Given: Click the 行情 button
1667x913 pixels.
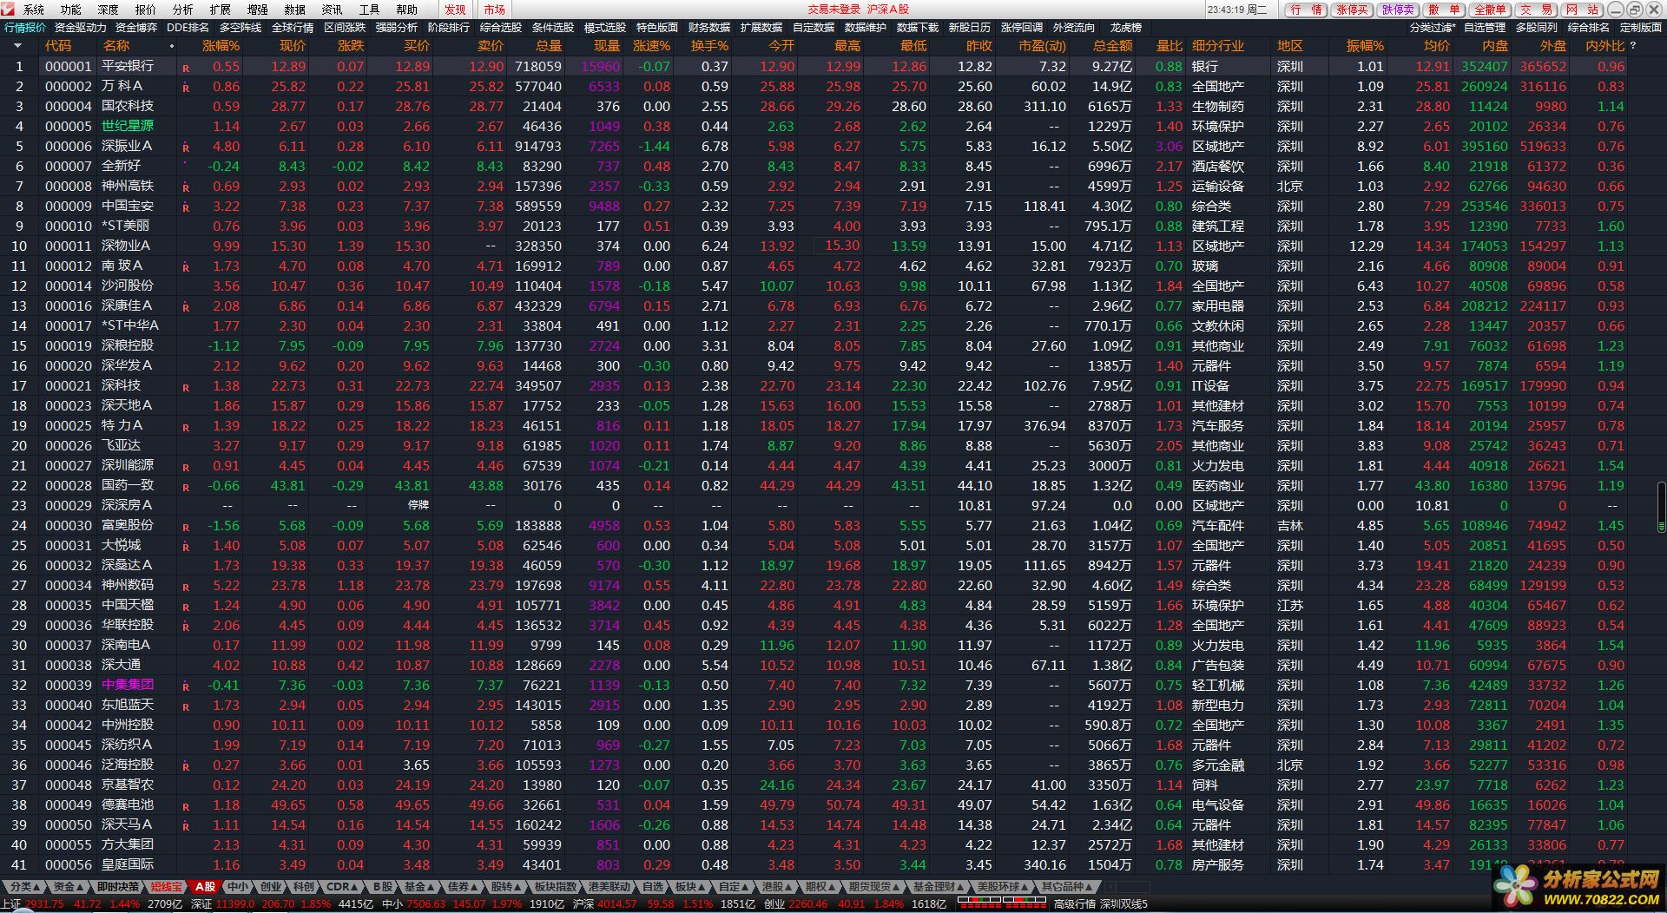Looking at the screenshot, I should coord(1306,10).
